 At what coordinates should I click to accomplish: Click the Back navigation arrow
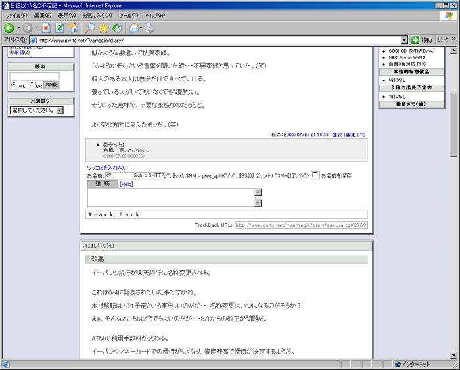point(9,28)
